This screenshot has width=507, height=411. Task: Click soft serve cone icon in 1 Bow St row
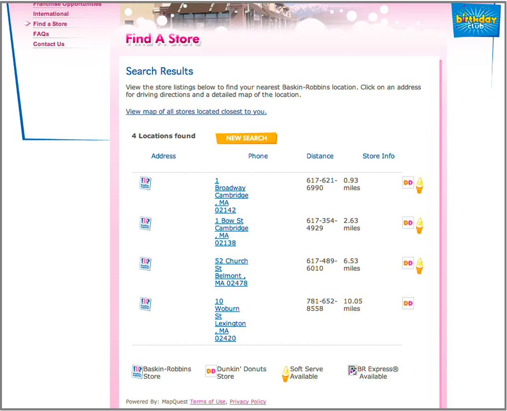tap(419, 226)
